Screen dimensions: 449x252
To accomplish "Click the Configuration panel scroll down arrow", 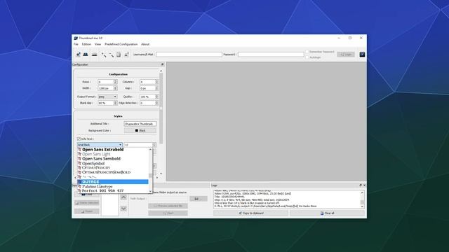I will 161,174.
